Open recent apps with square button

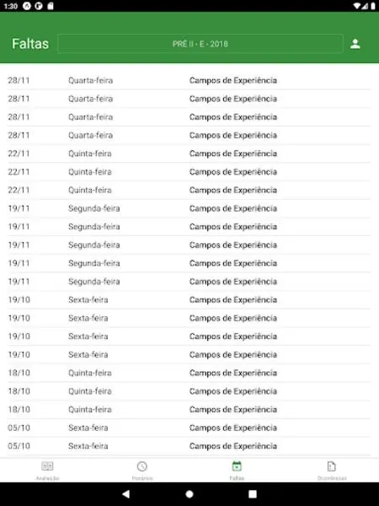(253, 494)
